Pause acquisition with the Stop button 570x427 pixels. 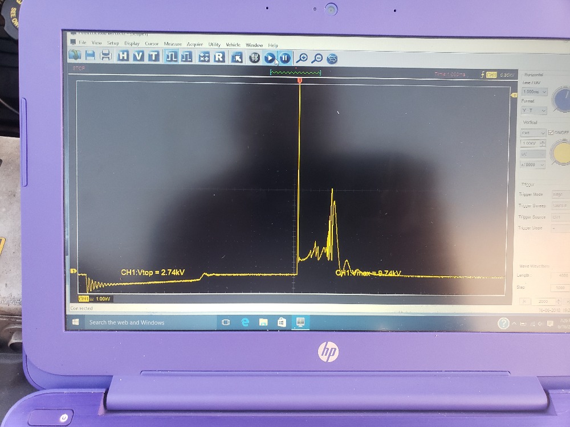(x=284, y=58)
